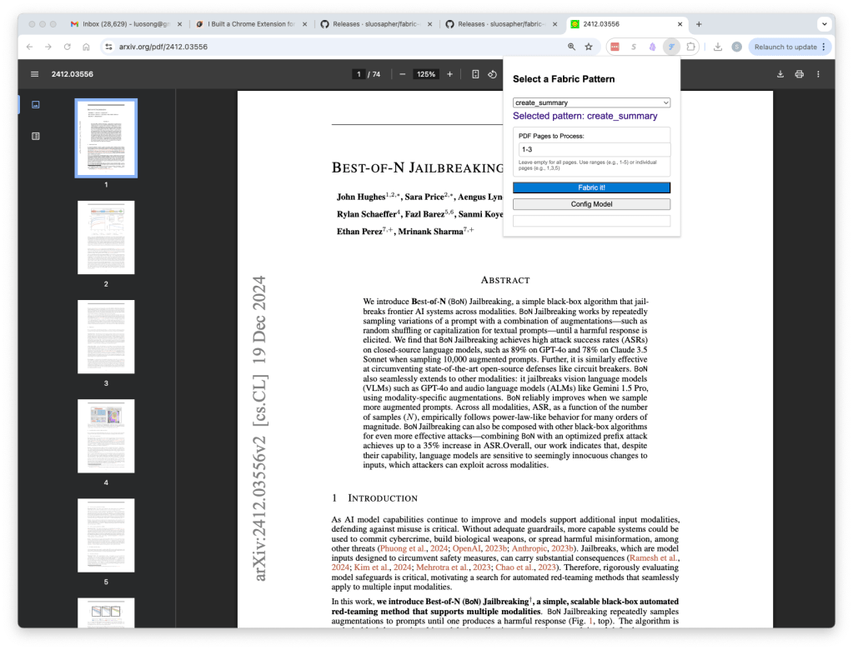Bookmark this page with the star icon

coord(589,47)
